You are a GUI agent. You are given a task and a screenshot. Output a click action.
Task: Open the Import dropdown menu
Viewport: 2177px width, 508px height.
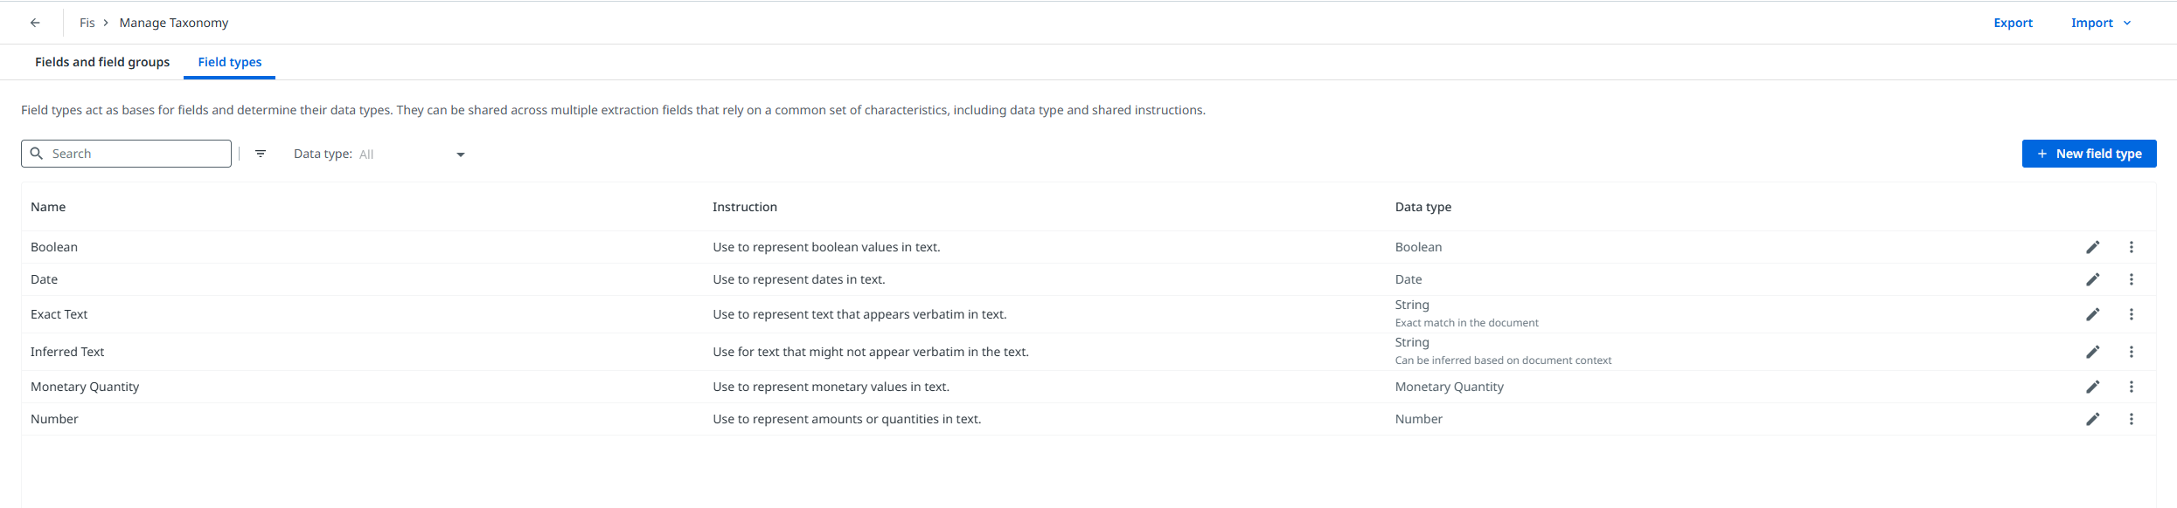tap(2100, 23)
